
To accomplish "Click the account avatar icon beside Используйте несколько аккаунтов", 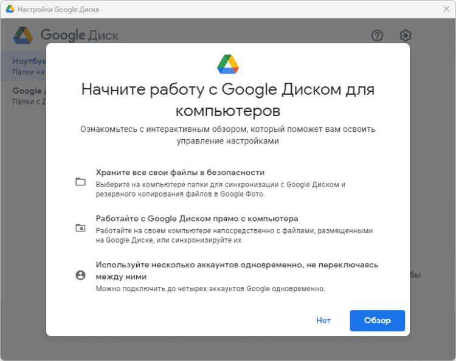I will click(80, 275).
